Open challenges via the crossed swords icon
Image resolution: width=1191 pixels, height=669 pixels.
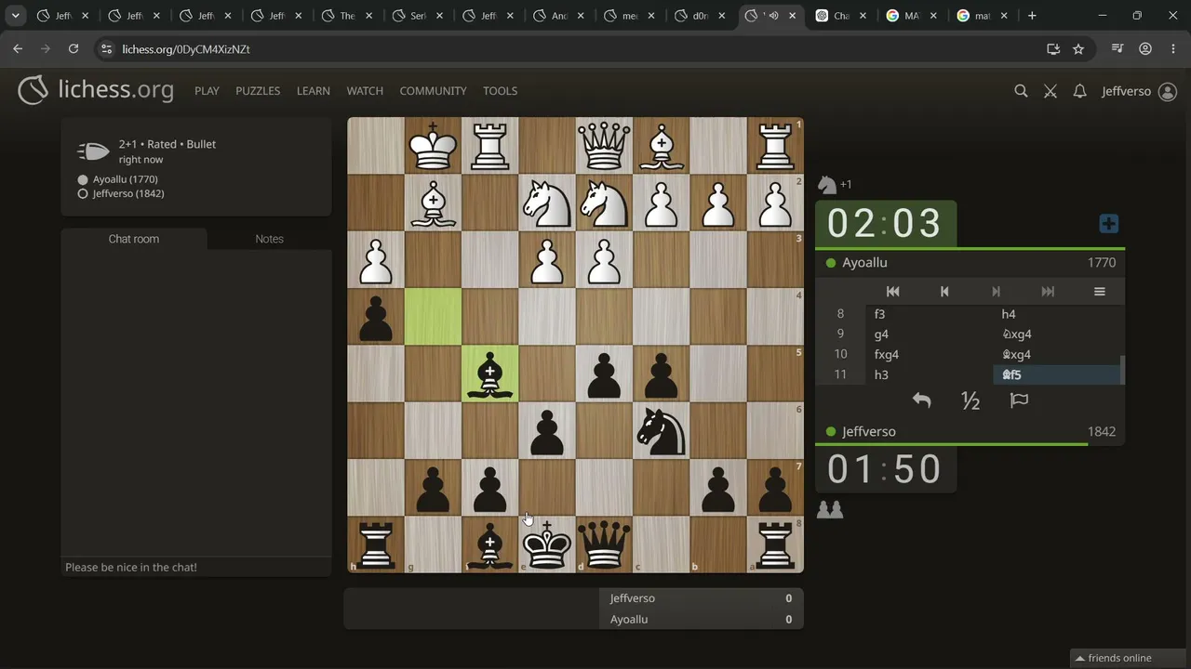tap(1050, 91)
